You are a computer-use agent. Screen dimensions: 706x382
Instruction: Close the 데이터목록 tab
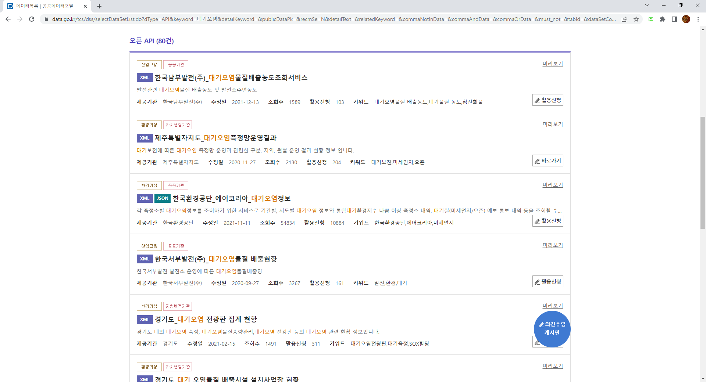(x=85, y=6)
